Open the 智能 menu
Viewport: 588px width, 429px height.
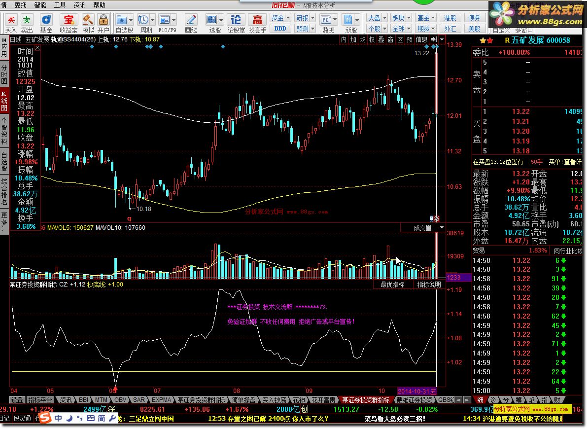click(x=40, y=5)
